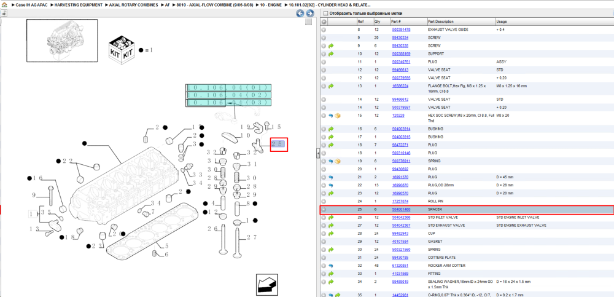Click blue arrow for ROCKER ARM COTTER
Image resolution: width=614 pixels, height=297 pixels.
(x=331, y=266)
